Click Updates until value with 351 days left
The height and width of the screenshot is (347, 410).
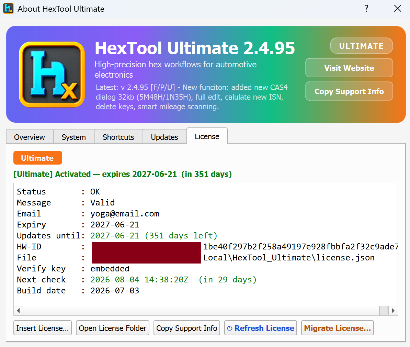[x=154, y=236]
